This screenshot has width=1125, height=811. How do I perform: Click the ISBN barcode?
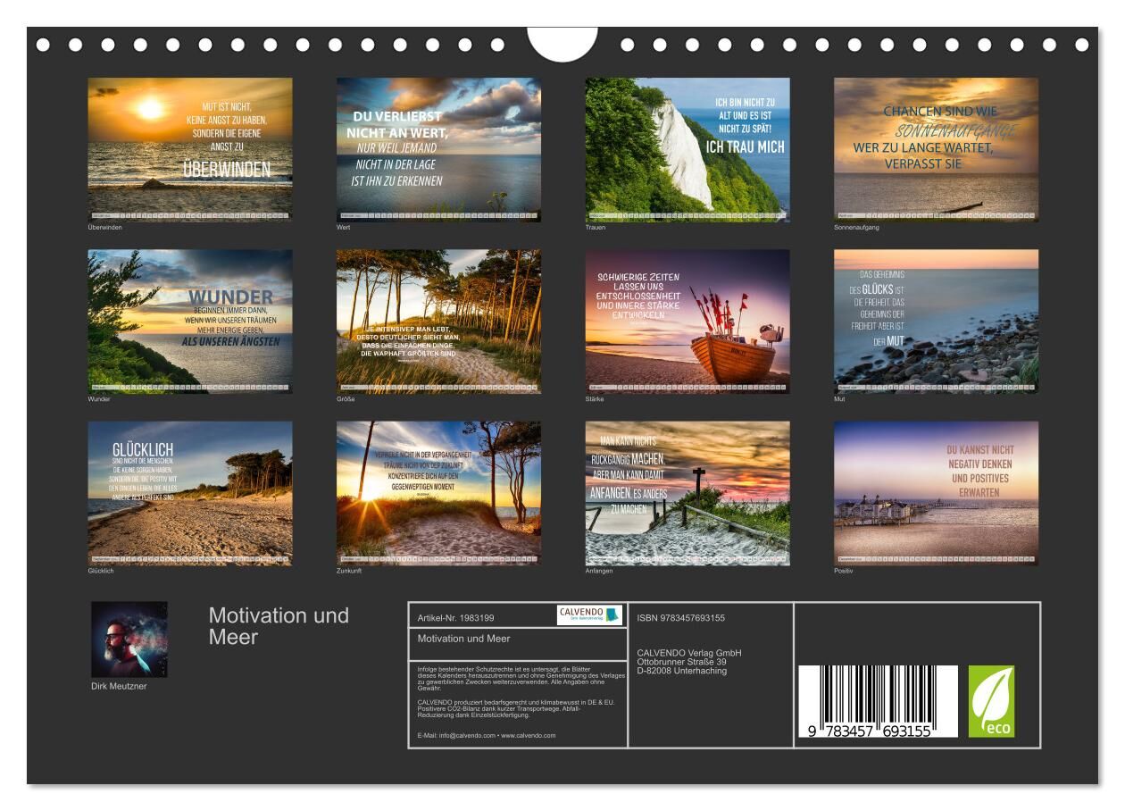click(x=877, y=701)
